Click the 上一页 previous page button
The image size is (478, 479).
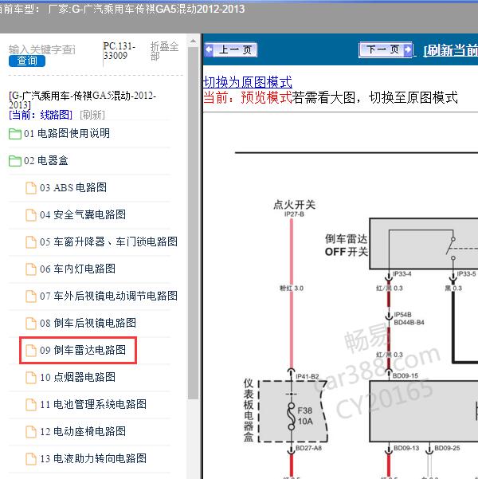click(x=231, y=49)
